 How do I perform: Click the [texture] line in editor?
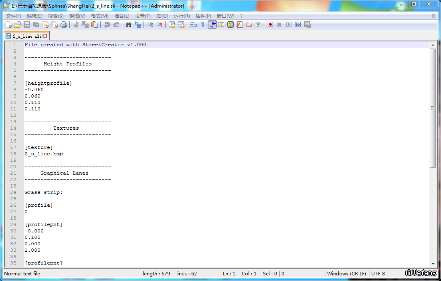point(38,148)
